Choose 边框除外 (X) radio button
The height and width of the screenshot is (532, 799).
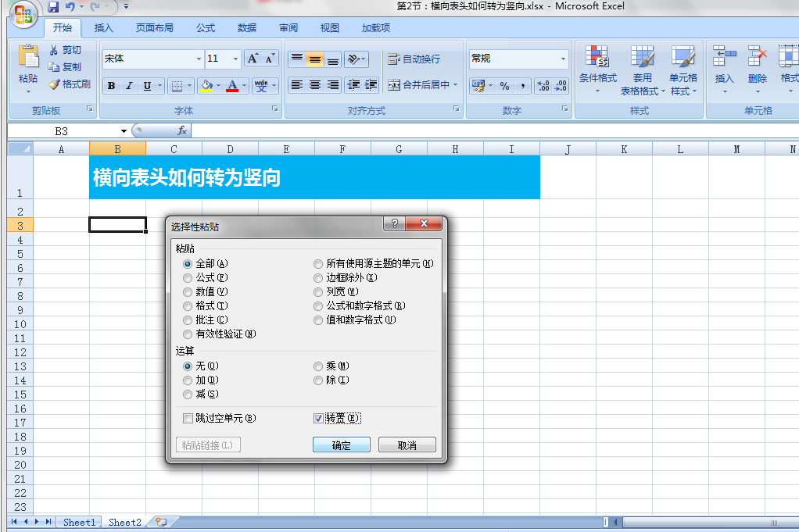[x=318, y=278]
